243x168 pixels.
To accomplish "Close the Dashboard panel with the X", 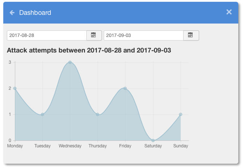I will [x=229, y=12].
